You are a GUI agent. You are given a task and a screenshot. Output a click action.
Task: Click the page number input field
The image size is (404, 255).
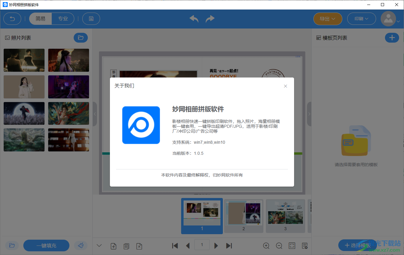[202, 245]
